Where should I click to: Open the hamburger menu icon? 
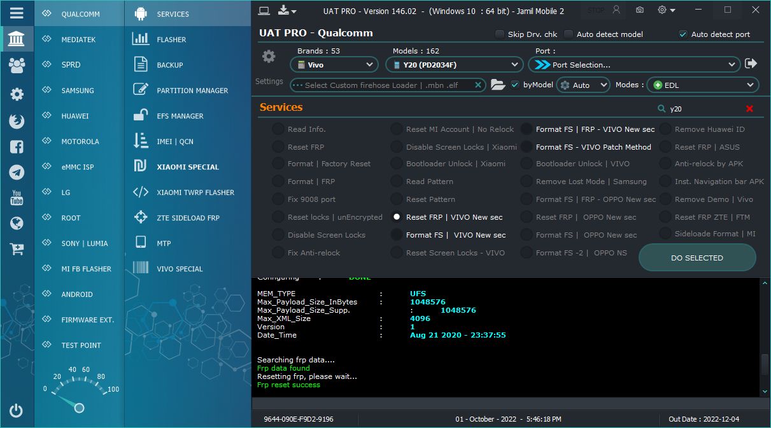17,13
